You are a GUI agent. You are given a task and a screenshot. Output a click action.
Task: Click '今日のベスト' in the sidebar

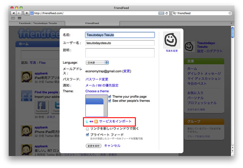tap(197, 83)
